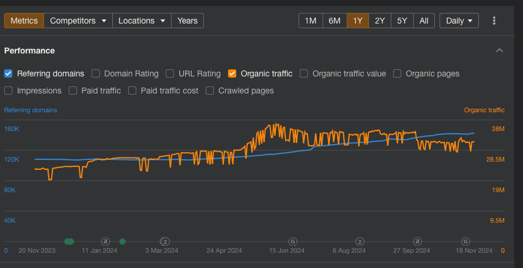Viewport: 523px width, 268px height.
Task: Select the Metrics tab
Action: [24, 21]
